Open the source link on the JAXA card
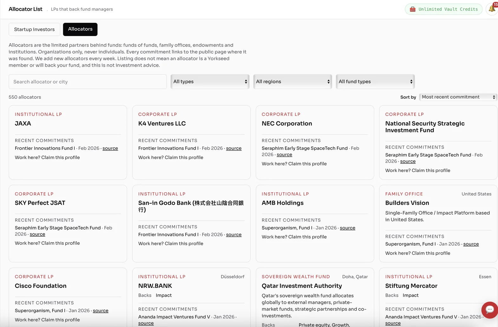Screen dimensions: 498x327 click(110, 148)
